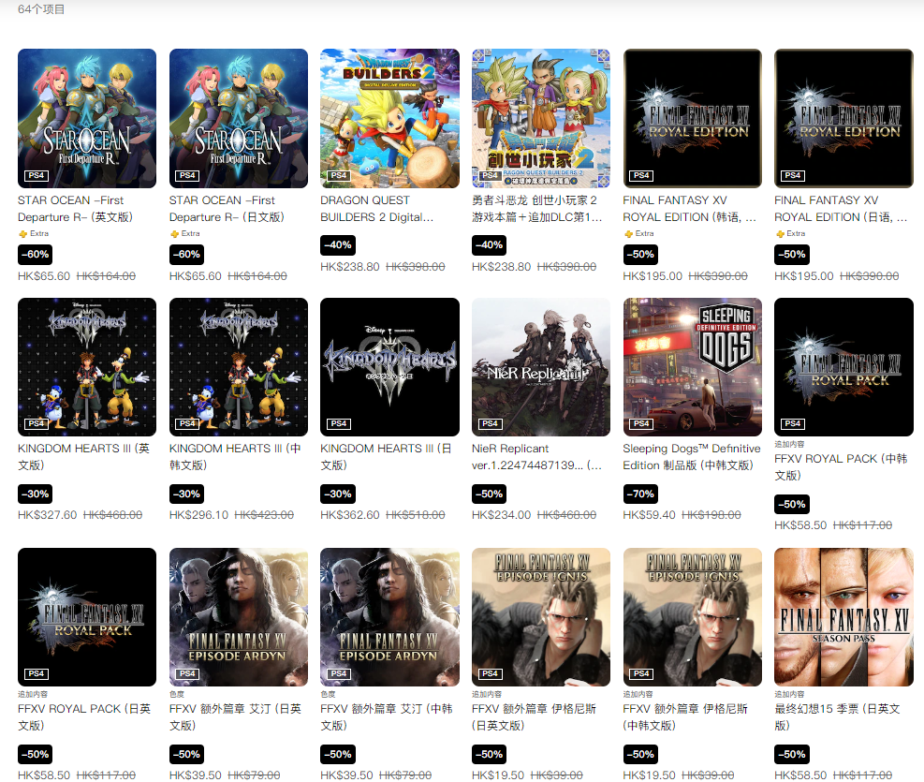Open the FINAL FANTASY XV ROYAL EDITION (日语) title link
This screenshot has width=924, height=782.
[841, 209]
